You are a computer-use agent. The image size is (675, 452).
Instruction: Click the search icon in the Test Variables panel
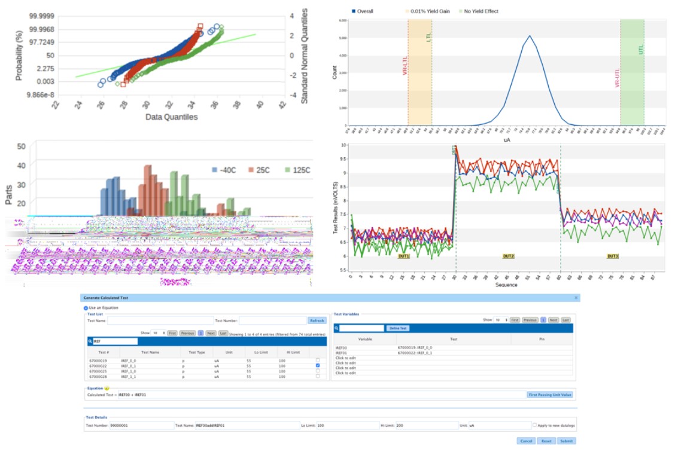(x=336, y=328)
